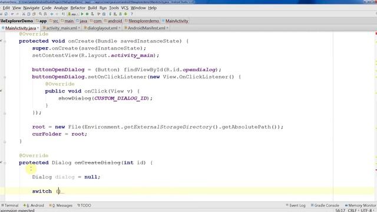Collapse the onCreate method fold marker

coord(5,41)
